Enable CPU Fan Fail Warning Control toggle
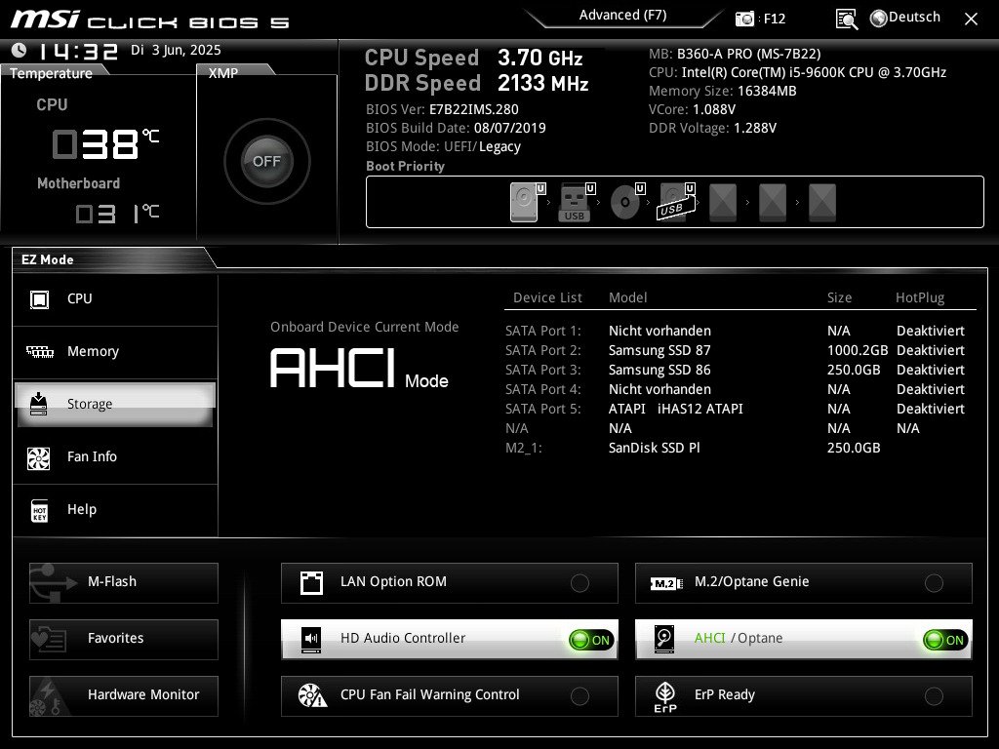999x749 pixels. (579, 696)
